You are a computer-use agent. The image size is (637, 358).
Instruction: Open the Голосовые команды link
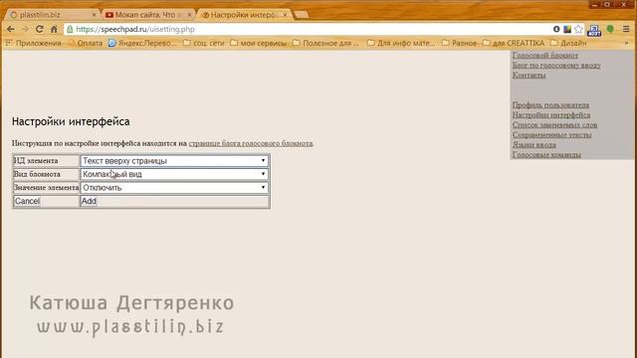point(546,155)
